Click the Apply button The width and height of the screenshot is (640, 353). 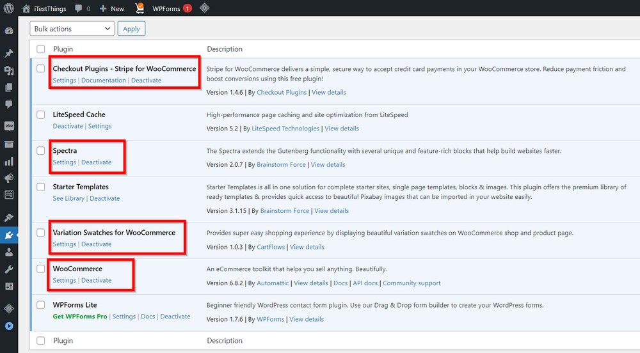coord(131,29)
